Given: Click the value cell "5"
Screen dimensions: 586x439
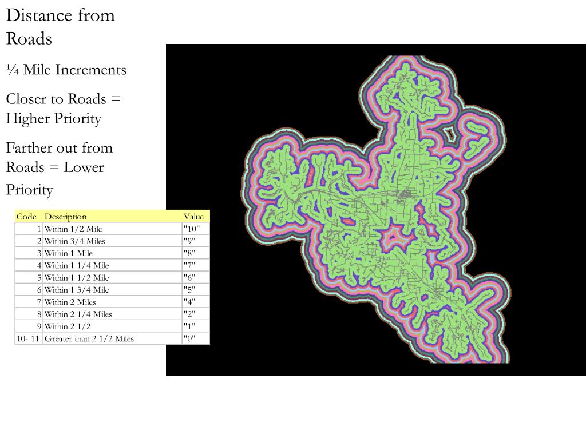Looking at the screenshot, I should pyautogui.click(x=196, y=290).
